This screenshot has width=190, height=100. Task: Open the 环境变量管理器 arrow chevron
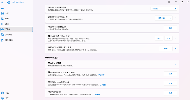pos(176,64)
